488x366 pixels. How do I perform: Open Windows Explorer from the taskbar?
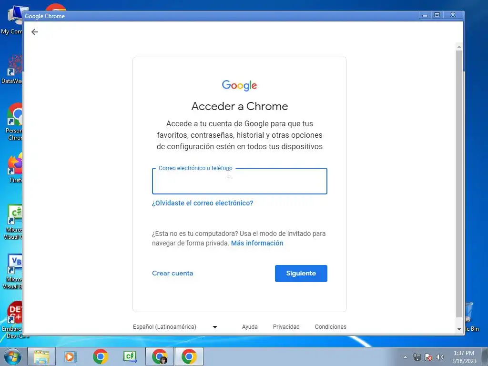[x=41, y=356]
